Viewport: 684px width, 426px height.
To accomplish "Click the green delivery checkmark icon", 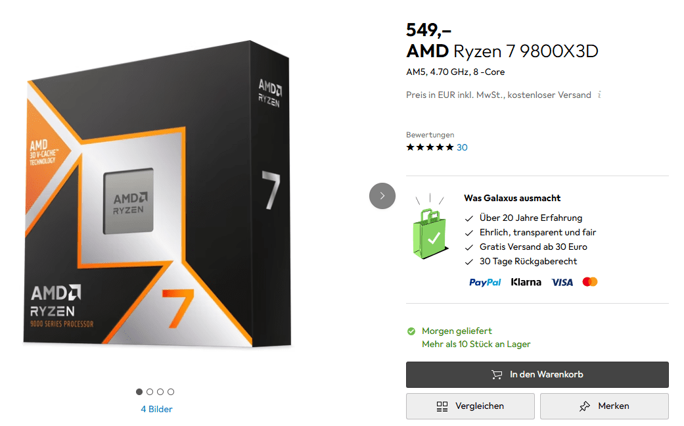I will 411,331.
